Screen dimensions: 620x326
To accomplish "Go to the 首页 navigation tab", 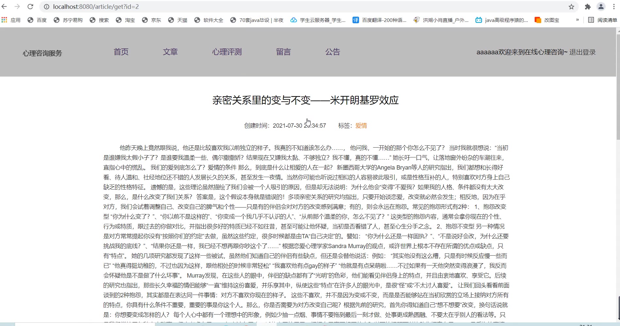I will click(x=121, y=52).
